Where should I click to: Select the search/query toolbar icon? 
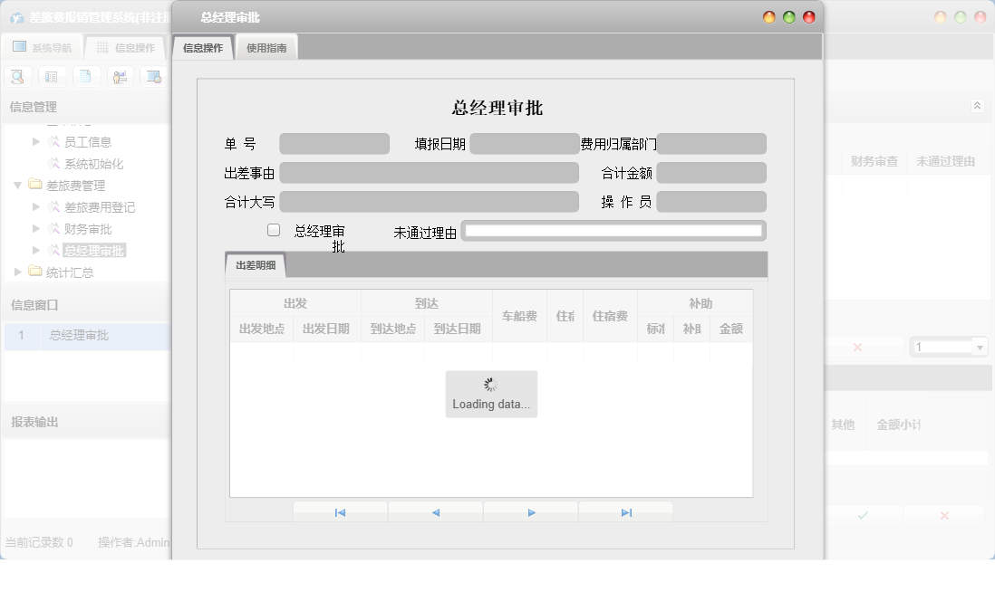(17, 76)
